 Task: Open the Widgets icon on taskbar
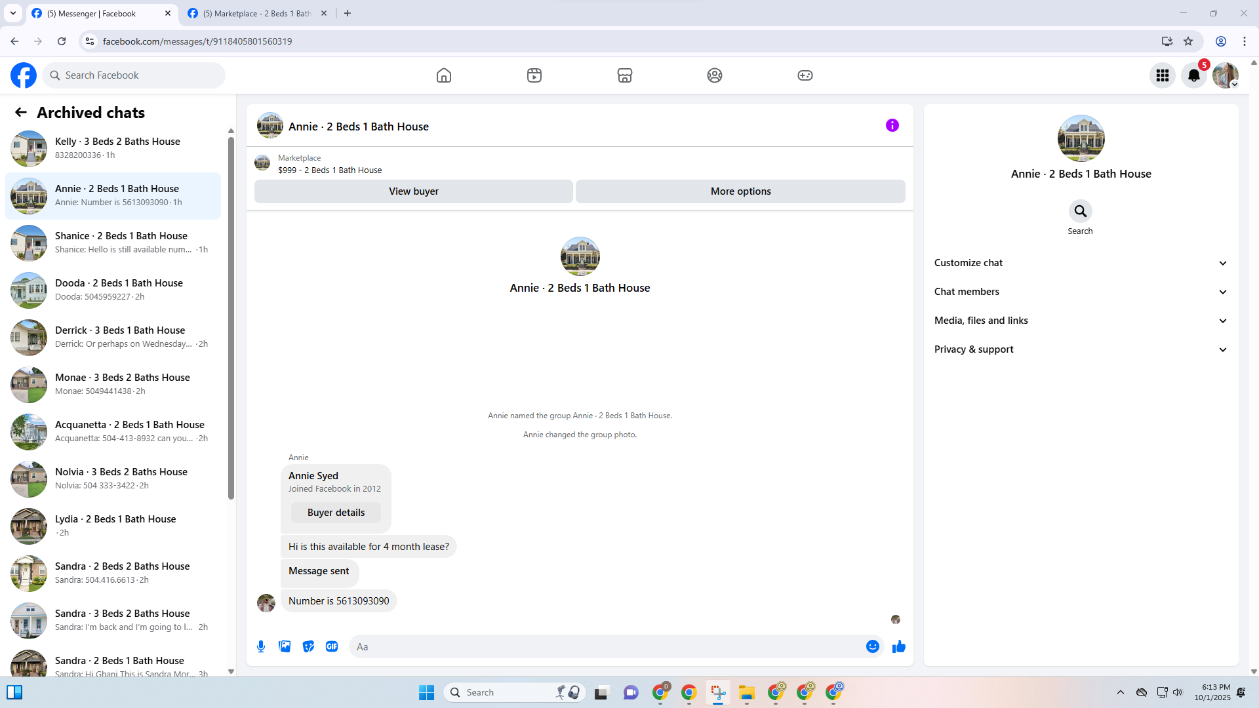[14, 693]
